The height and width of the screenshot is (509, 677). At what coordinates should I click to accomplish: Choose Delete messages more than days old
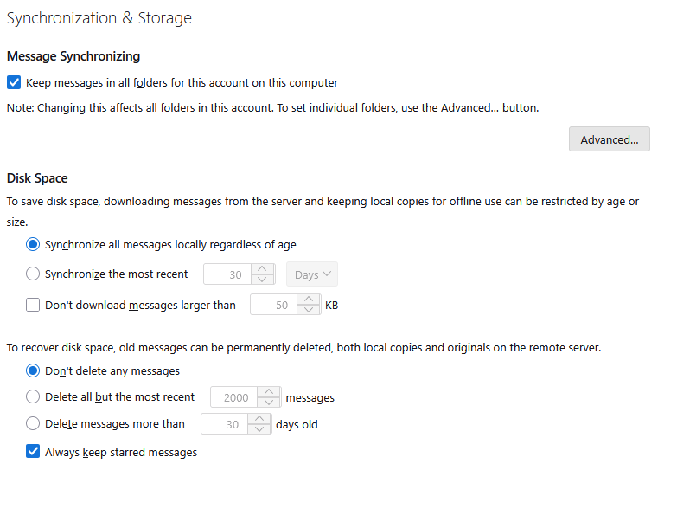tap(34, 424)
